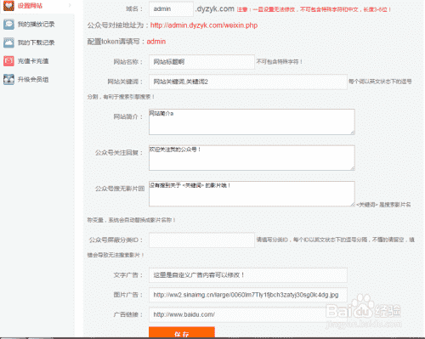The image size is (425, 339).
Task: Open 我的下载记录 menu item
Action: coord(37,42)
